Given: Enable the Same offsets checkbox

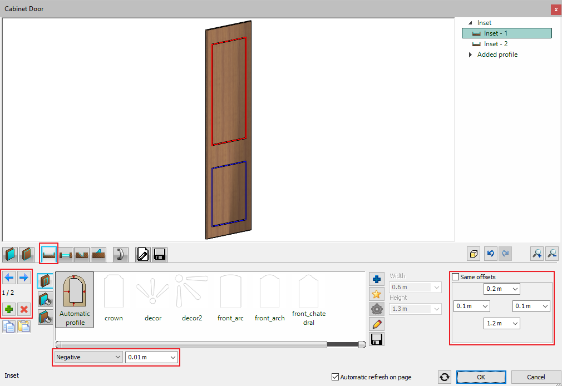Looking at the screenshot, I should coord(456,277).
